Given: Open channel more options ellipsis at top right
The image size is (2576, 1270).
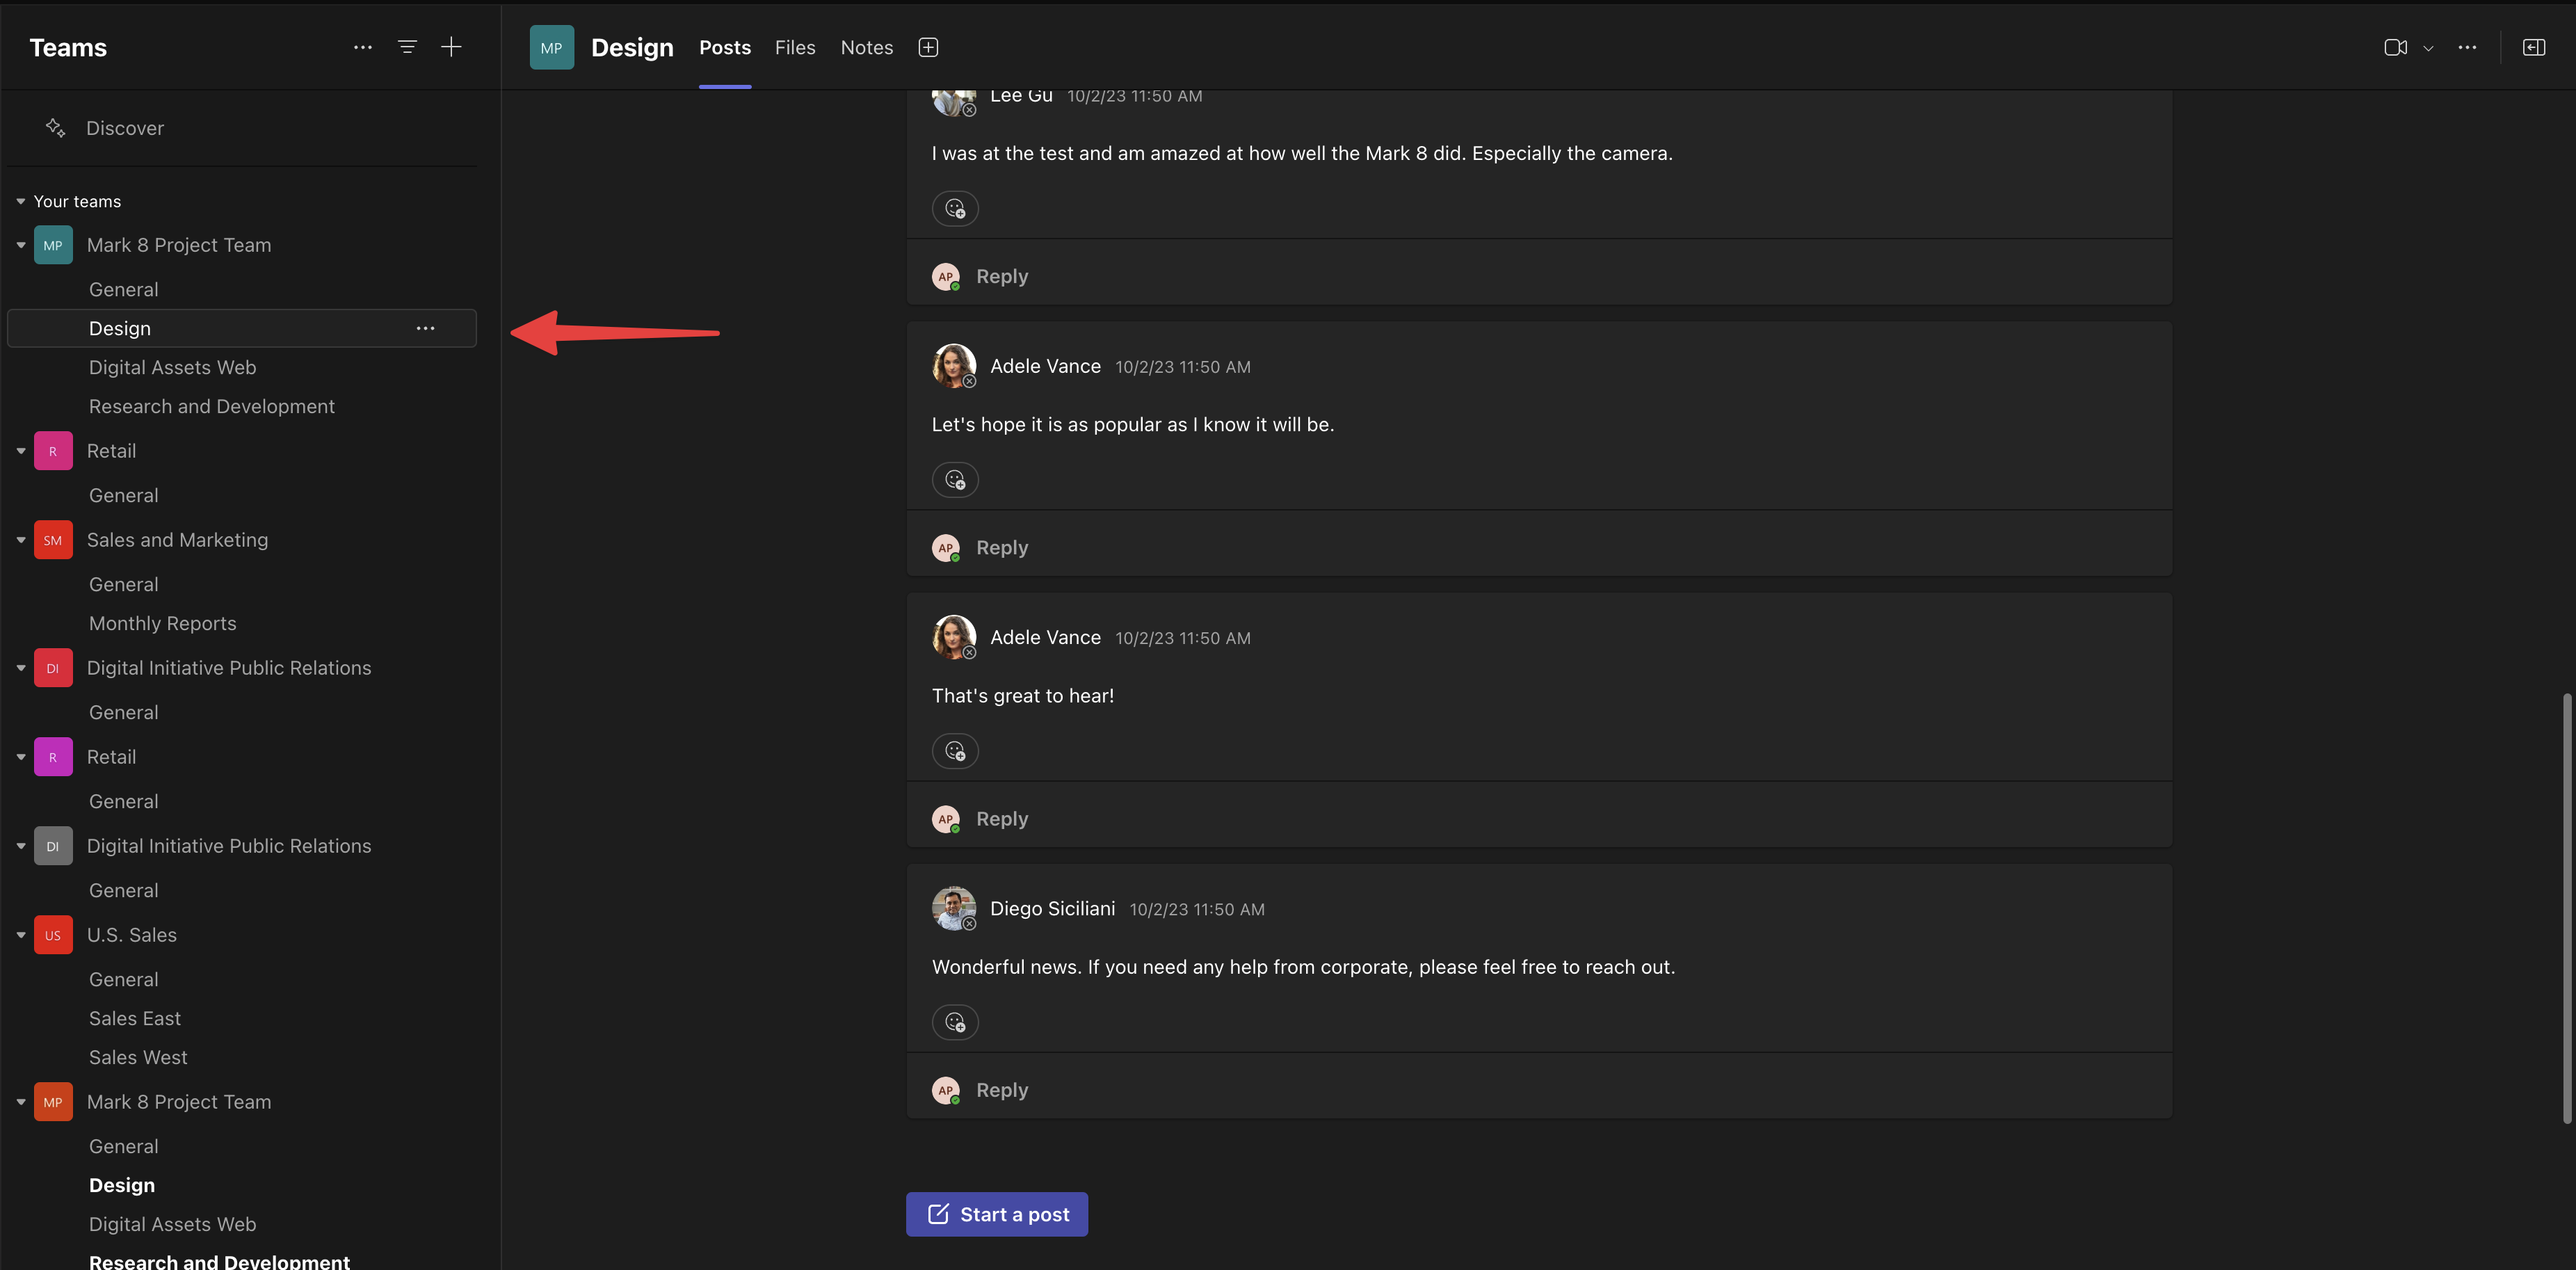Looking at the screenshot, I should point(2467,47).
